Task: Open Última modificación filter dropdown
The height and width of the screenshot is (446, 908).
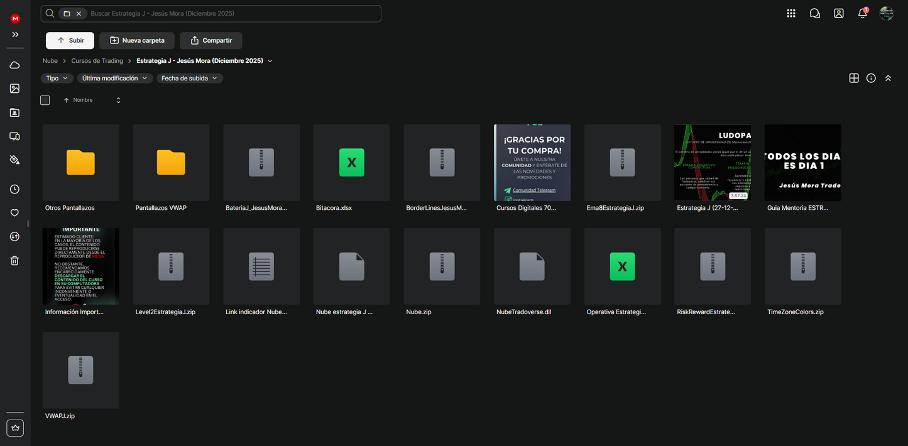Action: point(115,79)
